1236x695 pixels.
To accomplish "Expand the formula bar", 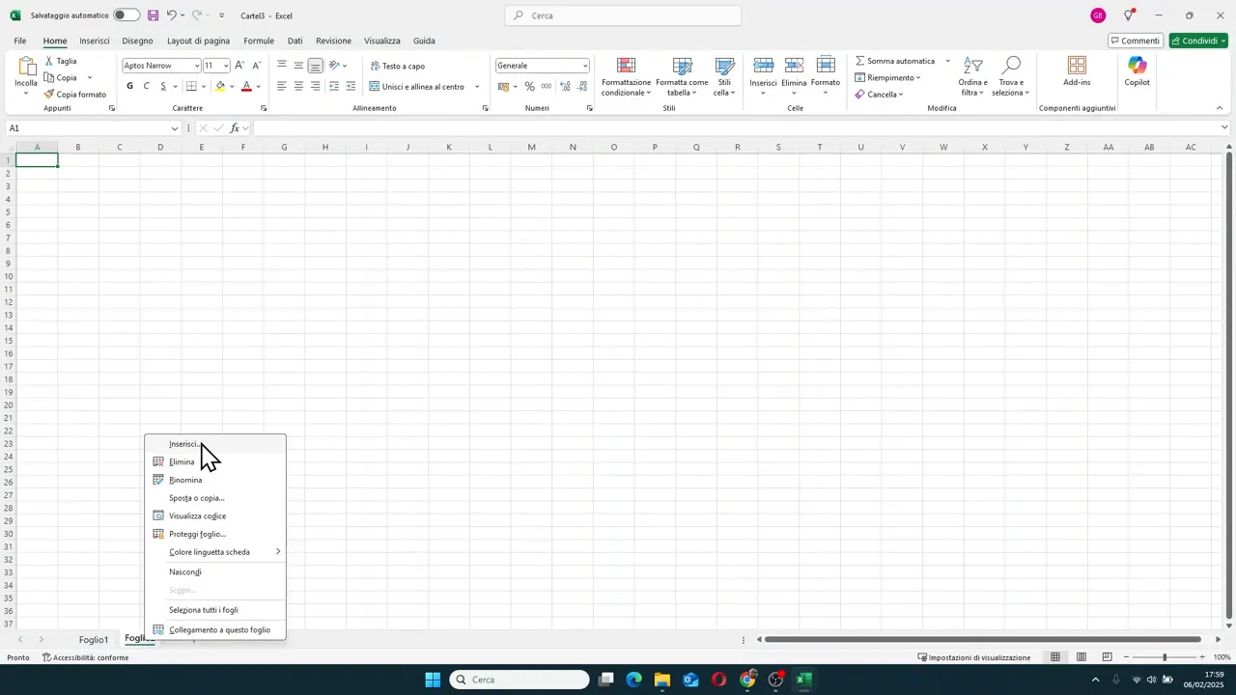I will coord(1224,127).
